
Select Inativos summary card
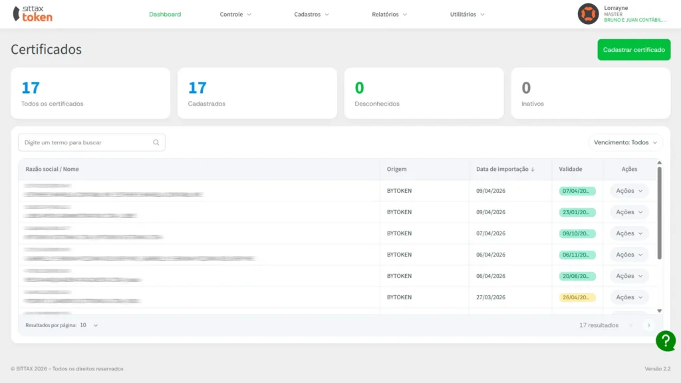(x=591, y=93)
